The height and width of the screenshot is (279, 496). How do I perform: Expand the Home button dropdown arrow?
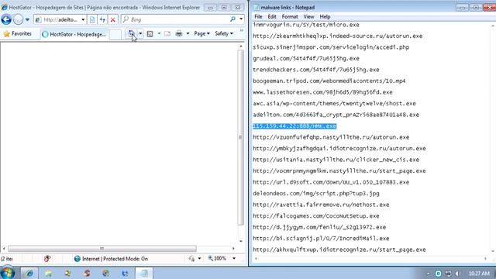(x=140, y=33)
